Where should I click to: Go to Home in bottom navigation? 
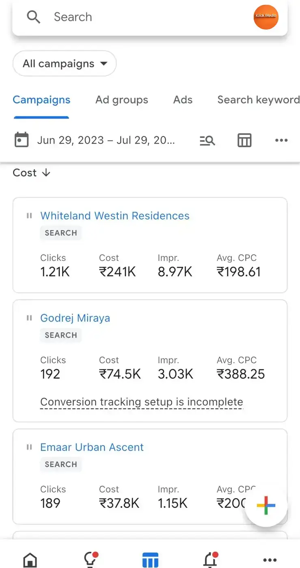(30, 560)
